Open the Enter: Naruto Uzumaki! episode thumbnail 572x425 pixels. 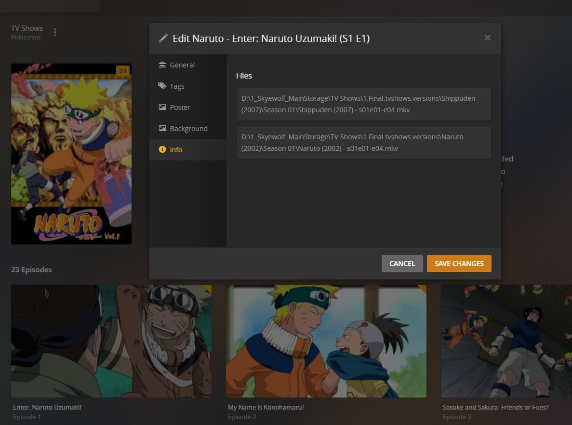111,341
